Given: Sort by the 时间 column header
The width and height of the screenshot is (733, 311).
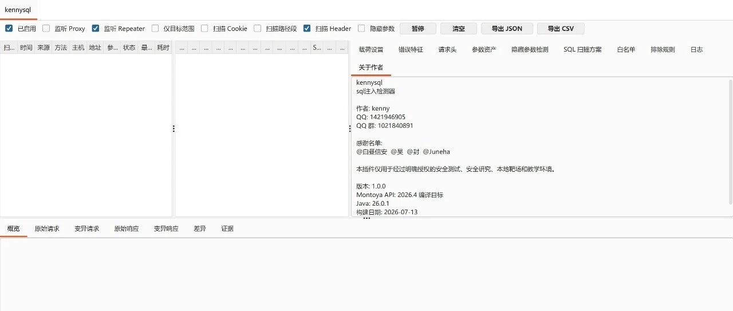Looking at the screenshot, I should point(26,48).
